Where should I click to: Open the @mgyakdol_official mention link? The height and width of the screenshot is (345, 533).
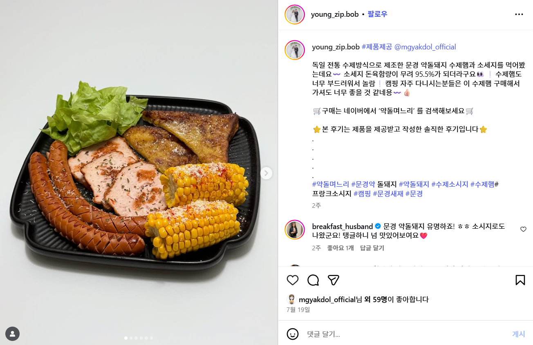[425, 47]
